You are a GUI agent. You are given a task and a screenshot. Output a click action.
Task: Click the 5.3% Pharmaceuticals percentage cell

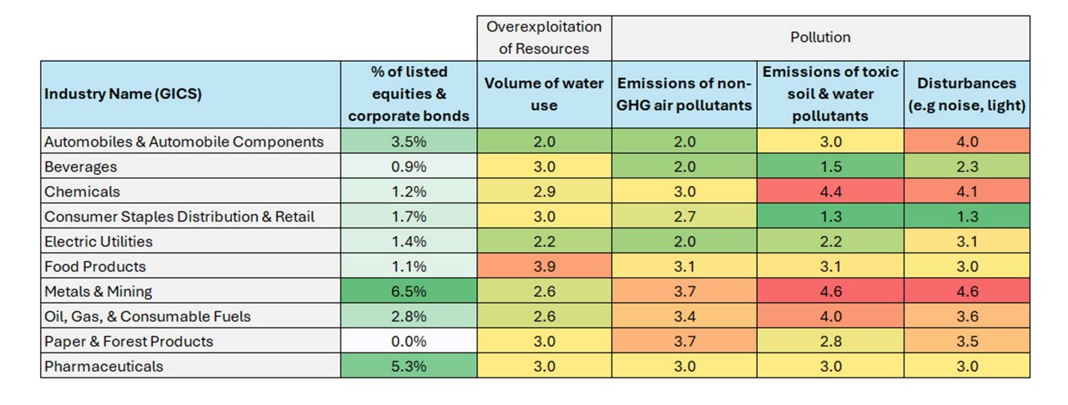coord(408,367)
